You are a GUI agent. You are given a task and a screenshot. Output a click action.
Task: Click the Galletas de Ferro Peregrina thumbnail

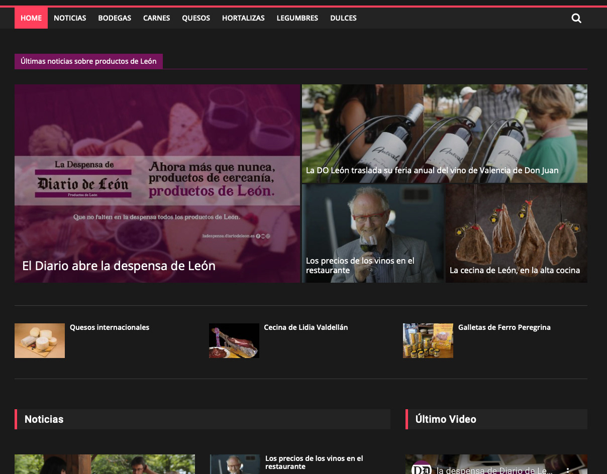[428, 340]
